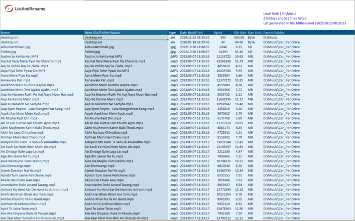Click the Bytes column header

point(218,33)
